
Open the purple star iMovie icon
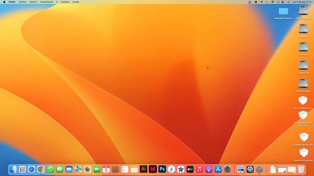point(181,169)
